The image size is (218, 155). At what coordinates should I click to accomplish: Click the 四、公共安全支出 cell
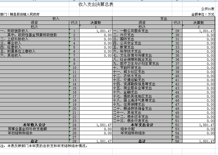142,43
